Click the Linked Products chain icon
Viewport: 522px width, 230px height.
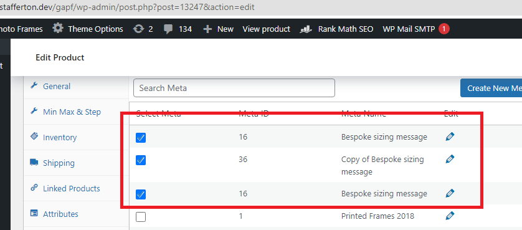coord(34,188)
